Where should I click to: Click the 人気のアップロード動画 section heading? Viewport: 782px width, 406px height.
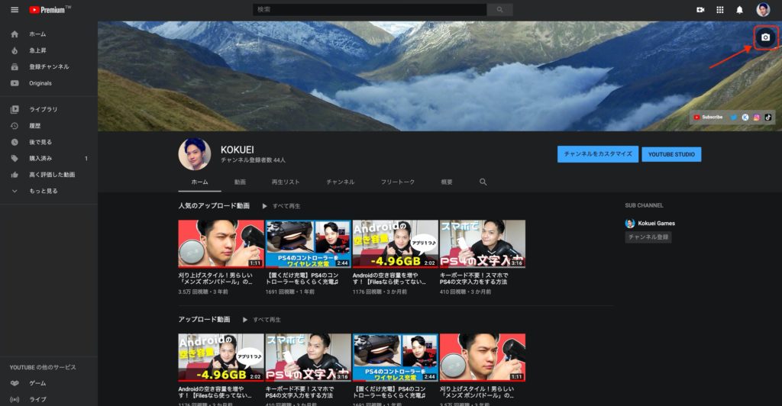pos(214,206)
